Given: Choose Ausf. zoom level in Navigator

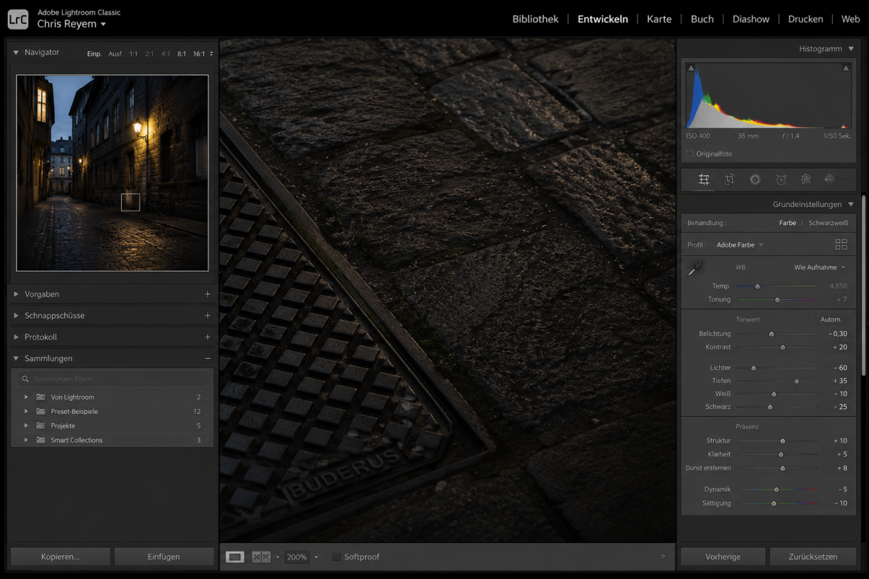Looking at the screenshot, I should coord(116,54).
